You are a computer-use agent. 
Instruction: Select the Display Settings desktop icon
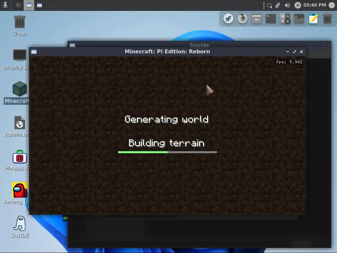(x=19, y=55)
